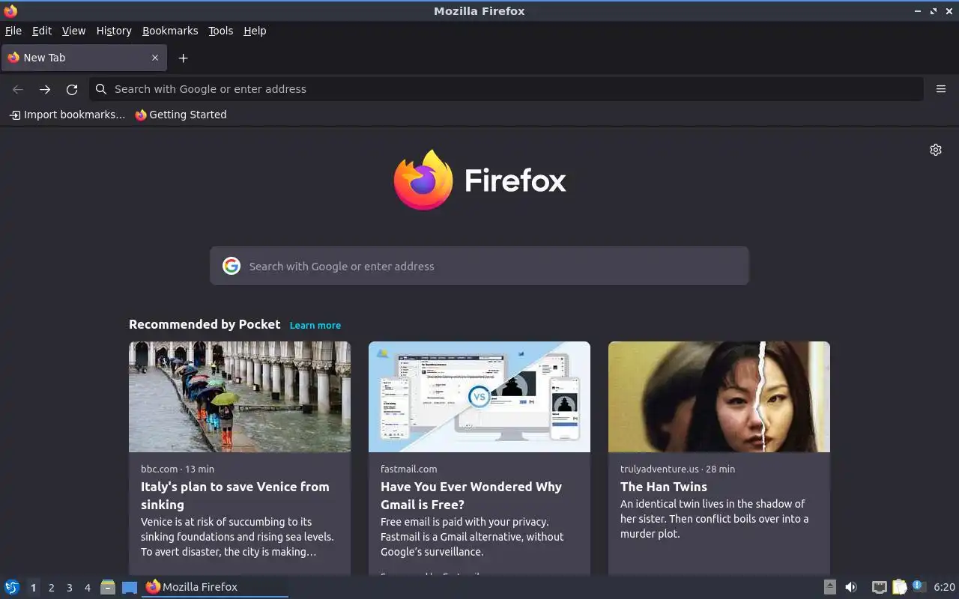This screenshot has width=959, height=599.
Task: Open the Bookmarks menu
Action: coord(170,31)
